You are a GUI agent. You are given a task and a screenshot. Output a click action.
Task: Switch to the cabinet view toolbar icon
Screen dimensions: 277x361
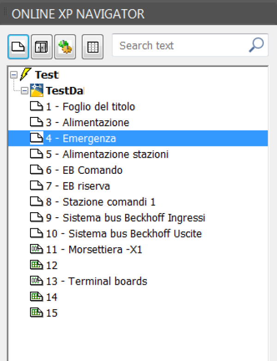pos(42,47)
